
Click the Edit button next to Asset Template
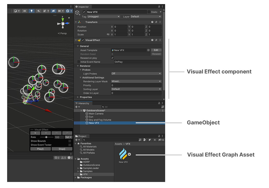(156, 50)
